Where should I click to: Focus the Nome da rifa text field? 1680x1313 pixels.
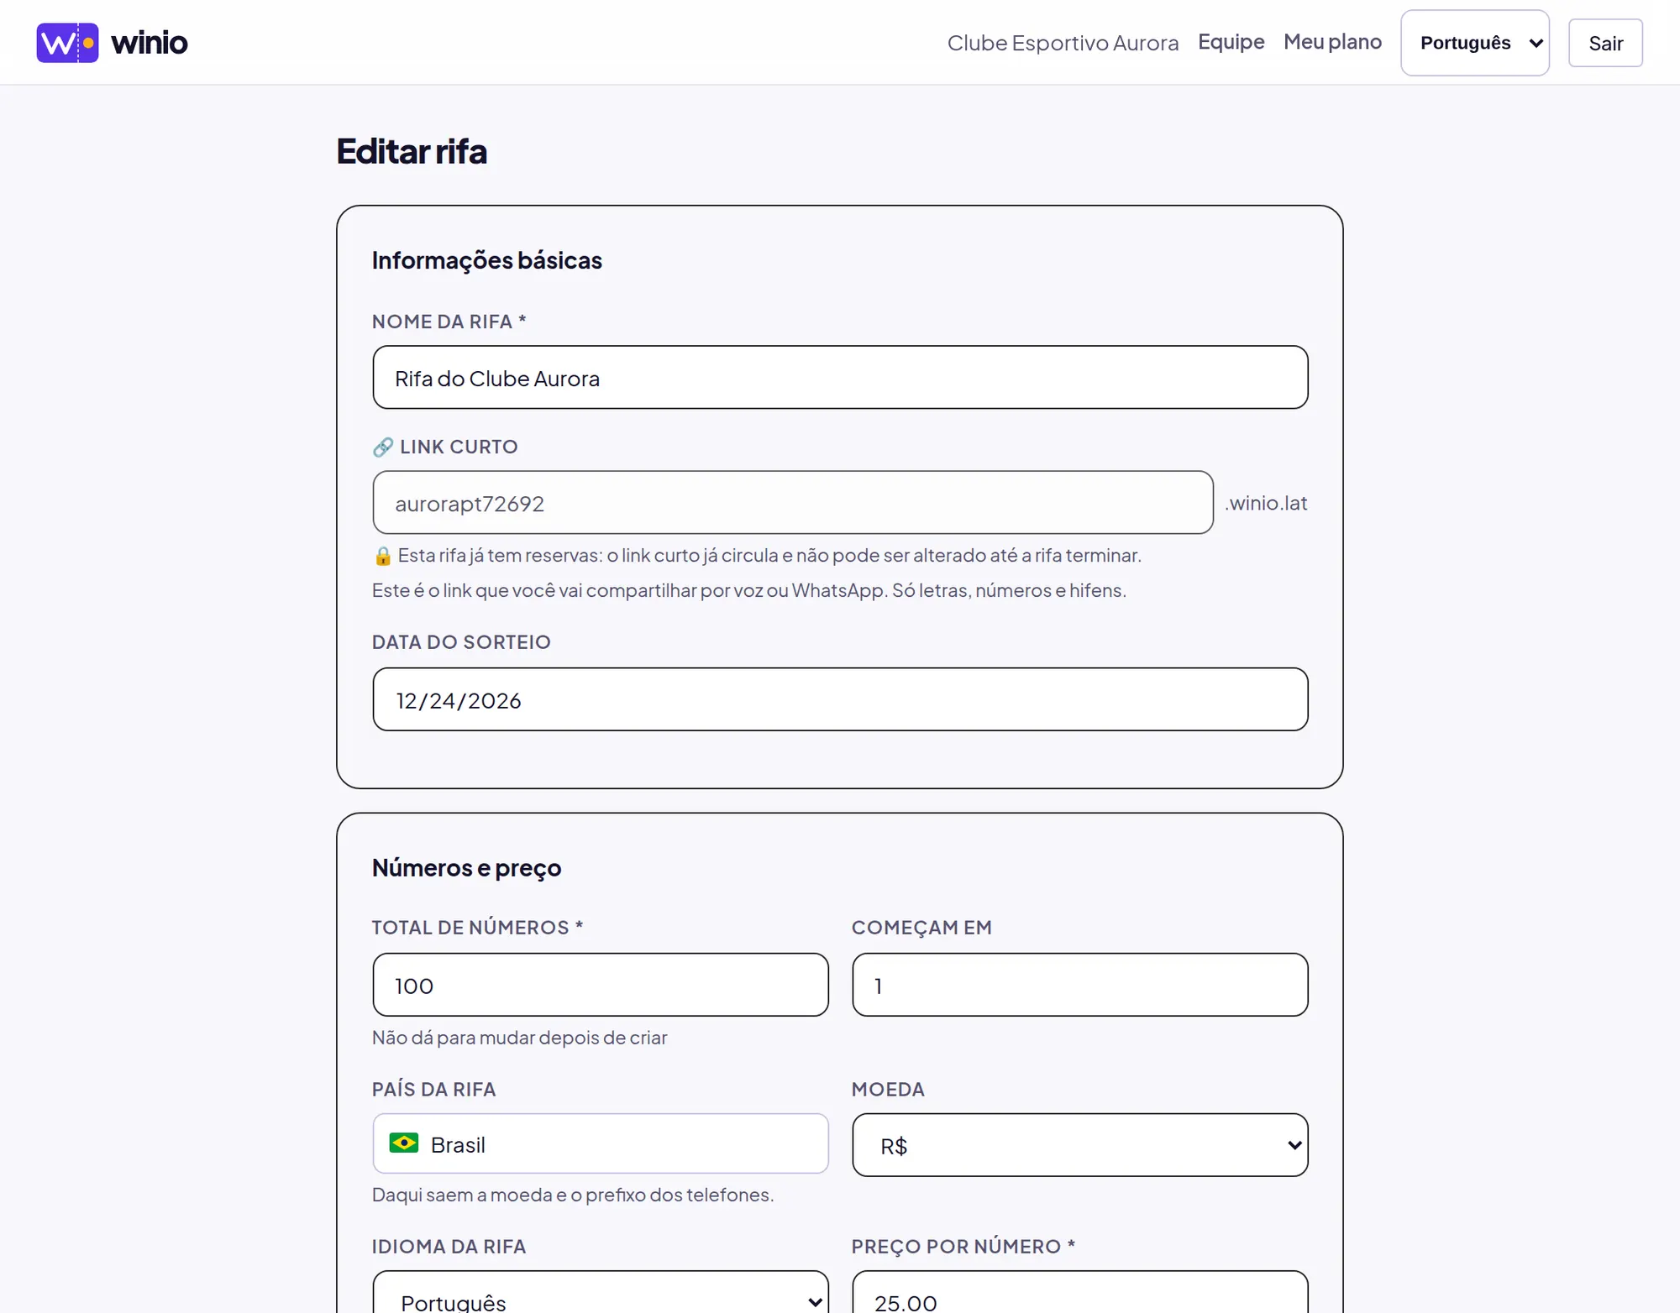(x=840, y=378)
